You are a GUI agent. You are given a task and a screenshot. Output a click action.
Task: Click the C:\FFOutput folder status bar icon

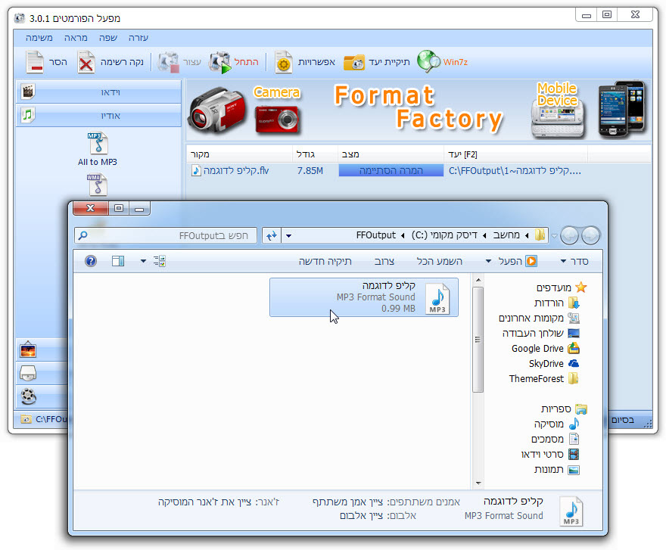click(26, 420)
